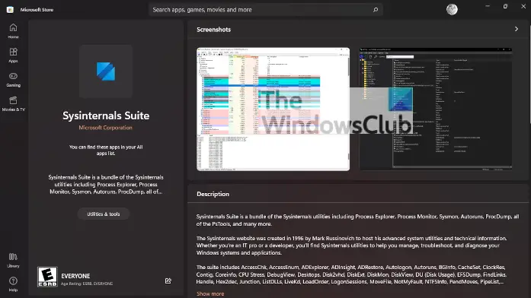Click the search magnifier icon
The image size is (531, 298).
376,10
